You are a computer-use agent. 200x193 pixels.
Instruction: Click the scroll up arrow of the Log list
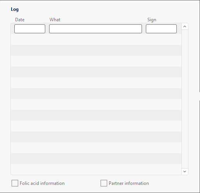coord(185,27)
